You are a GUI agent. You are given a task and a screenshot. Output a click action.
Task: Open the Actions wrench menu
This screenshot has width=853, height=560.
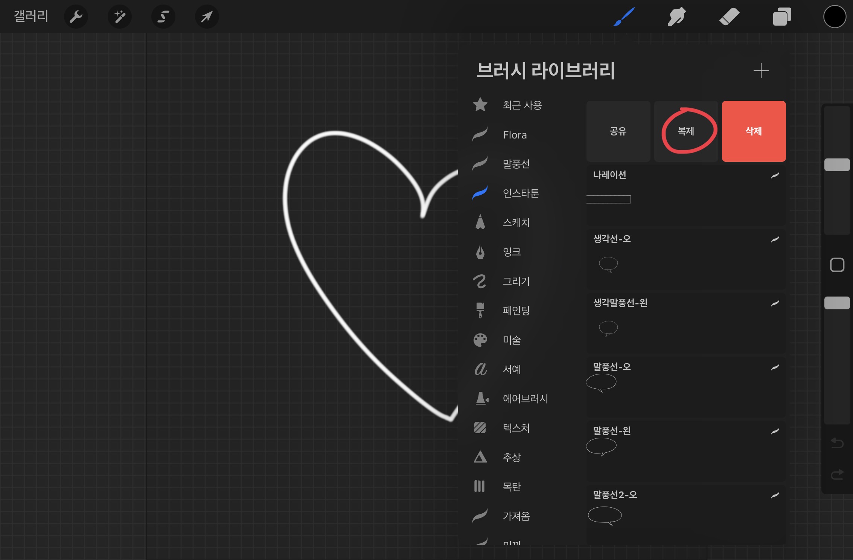(76, 17)
